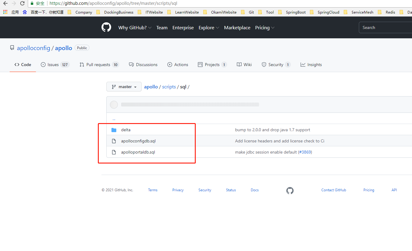Expand the Why GitHub? menu
The width and height of the screenshot is (412, 251).
click(x=135, y=27)
